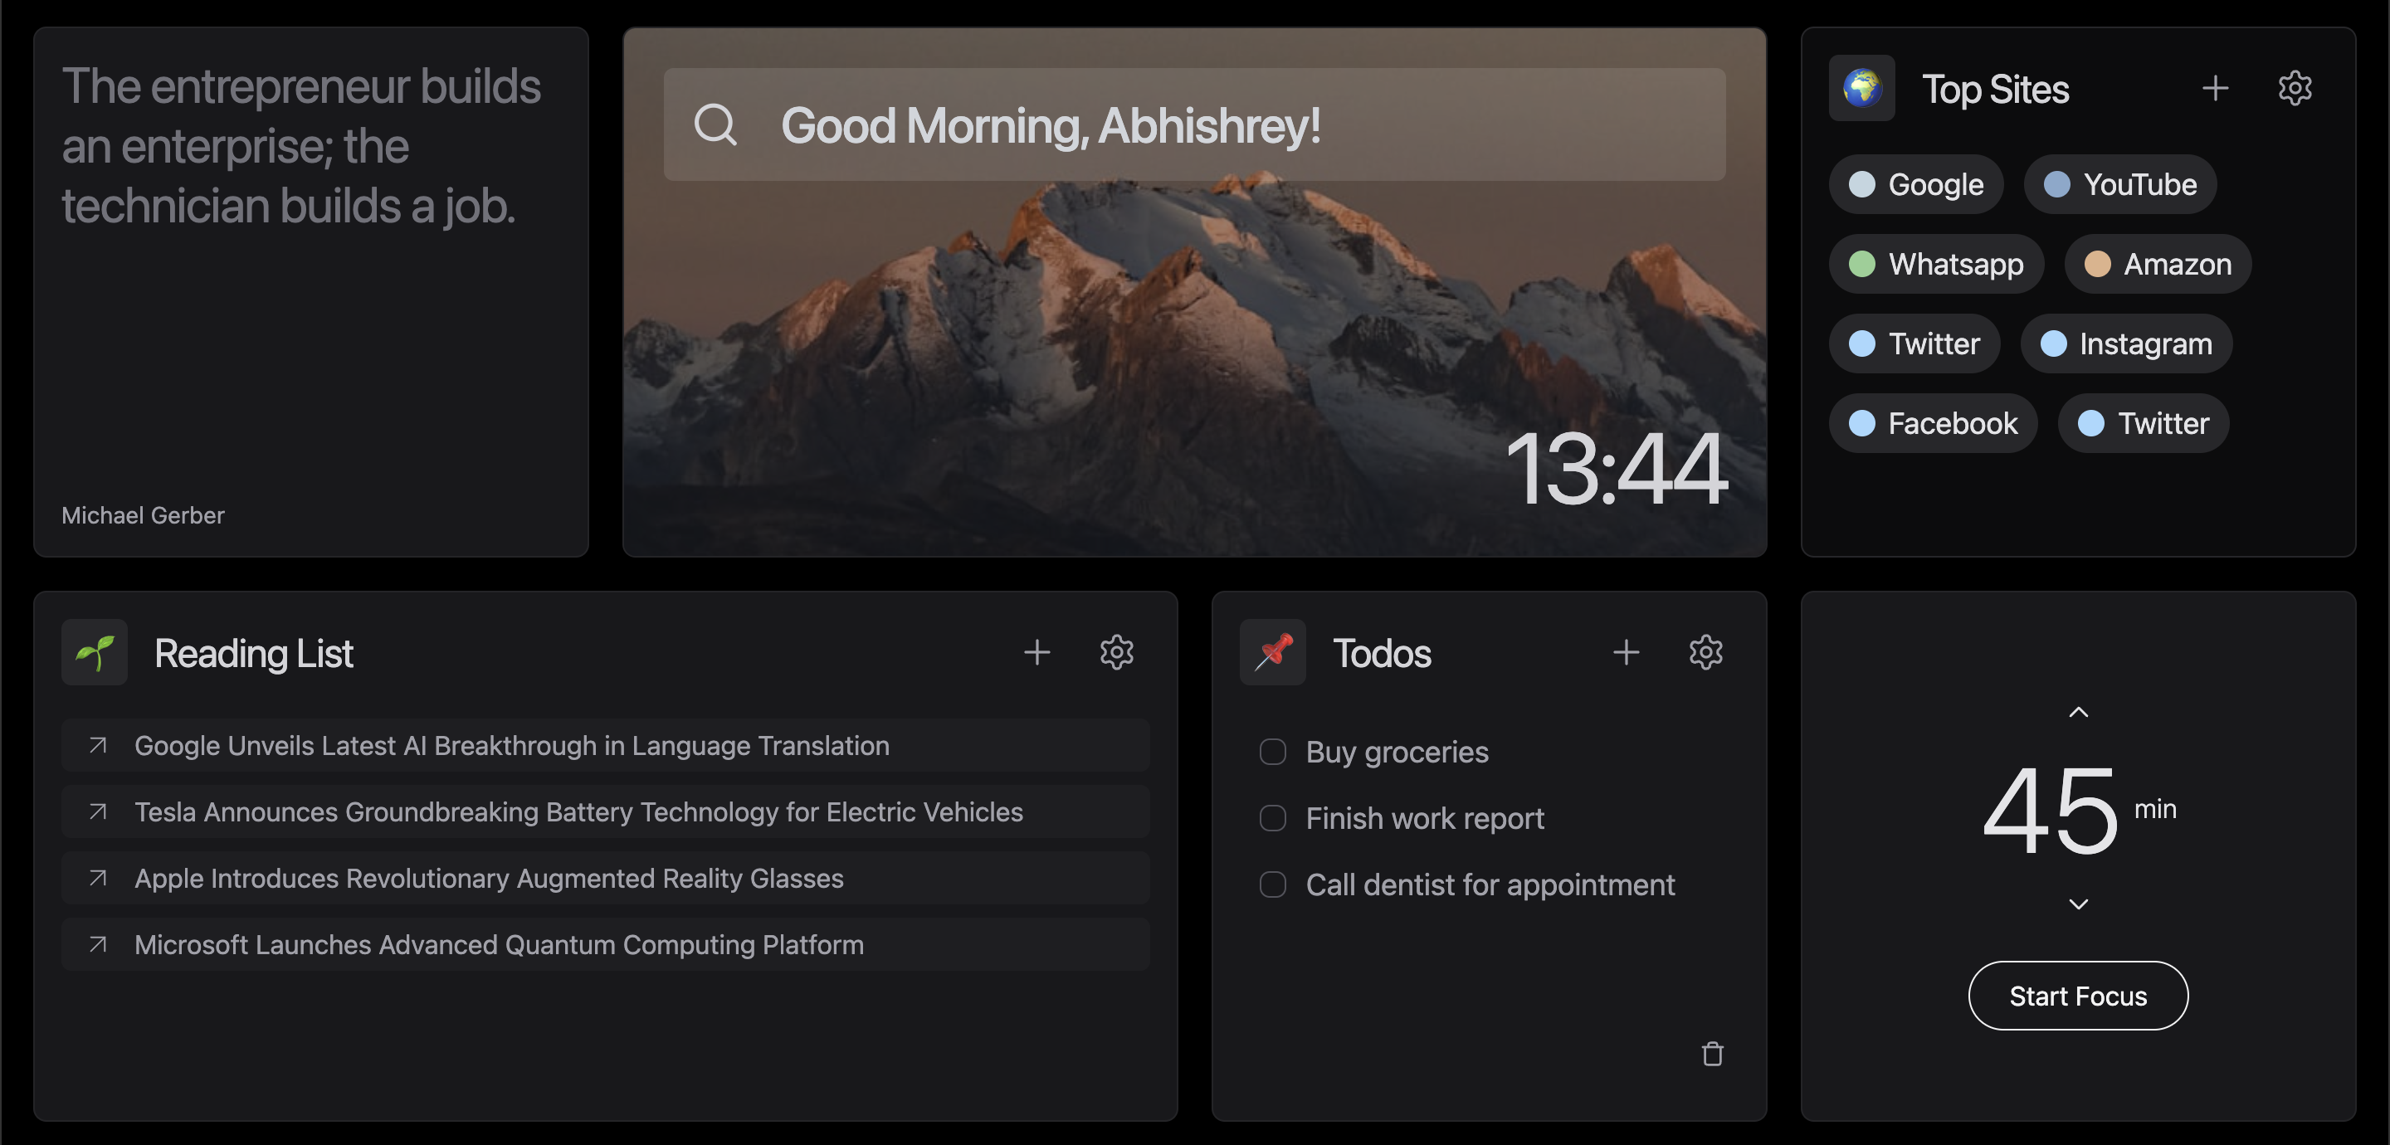Viewport: 2390px width, 1145px height.
Task: Click the Reading List heading
Action: pos(253,653)
